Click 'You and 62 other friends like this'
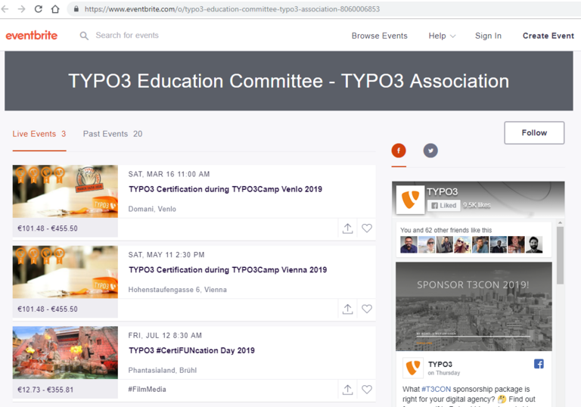This screenshot has height=407, width=581. (x=446, y=230)
